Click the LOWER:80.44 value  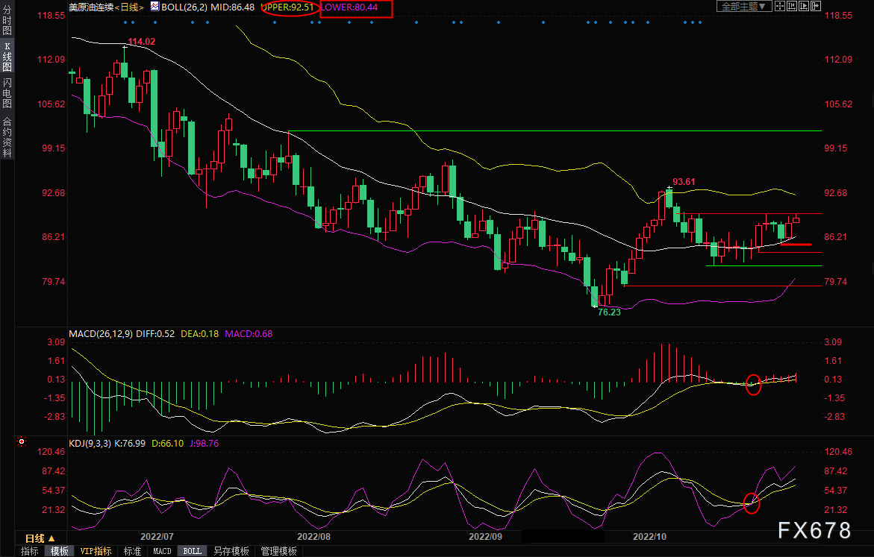[x=349, y=7]
